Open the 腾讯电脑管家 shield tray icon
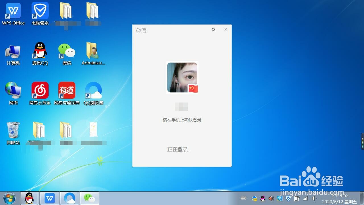Viewport: 364px width, 205px height. point(288,198)
